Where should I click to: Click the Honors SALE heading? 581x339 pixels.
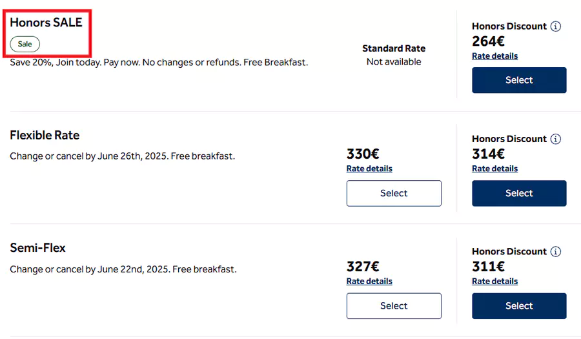(x=46, y=23)
